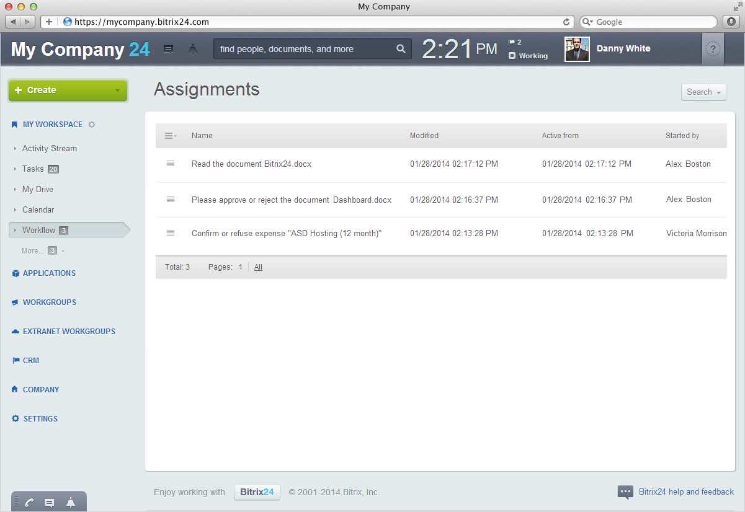Go to the CRM section
This screenshot has width=745, height=512.
coord(31,360)
